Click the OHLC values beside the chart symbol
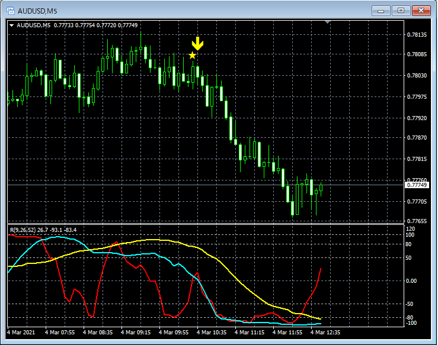 pos(95,25)
